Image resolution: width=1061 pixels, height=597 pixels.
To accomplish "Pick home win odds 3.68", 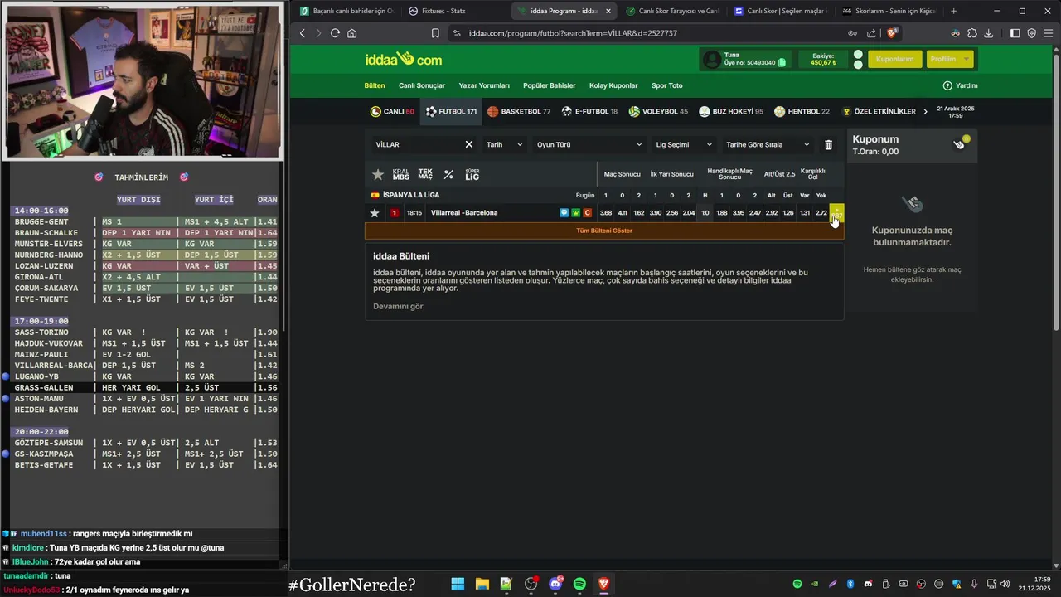I will tap(606, 213).
